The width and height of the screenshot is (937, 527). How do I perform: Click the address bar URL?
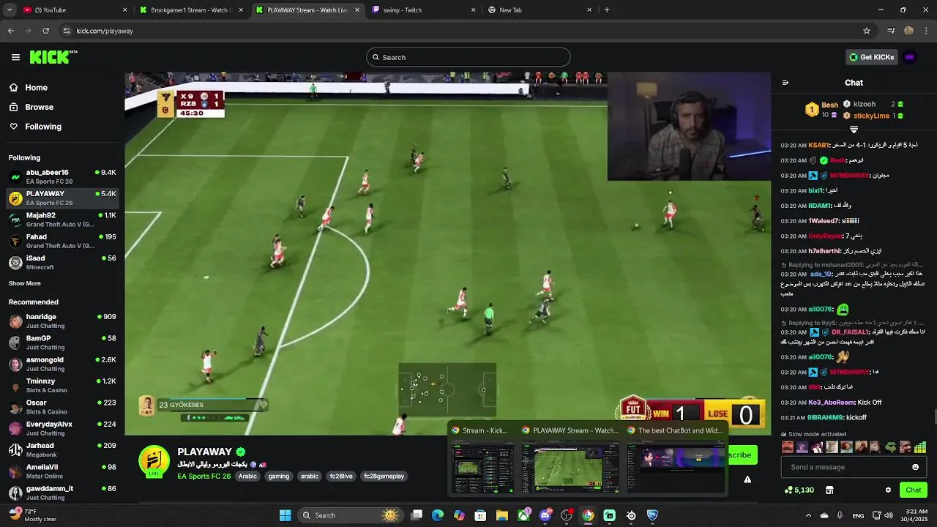(105, 31)
